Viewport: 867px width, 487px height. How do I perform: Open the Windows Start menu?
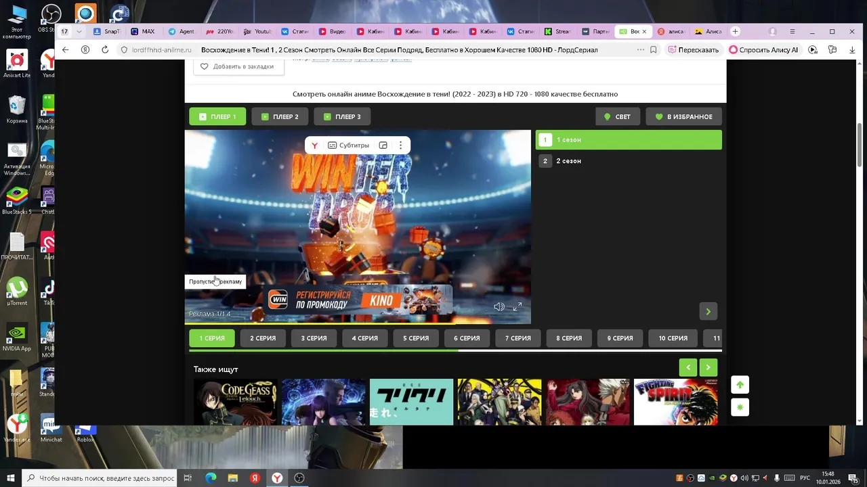(x=11, y=478)
